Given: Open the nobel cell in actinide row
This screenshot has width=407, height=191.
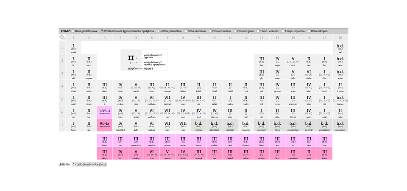Looking at the screenshot, I should pyautogui.click(x=309, y=153).
